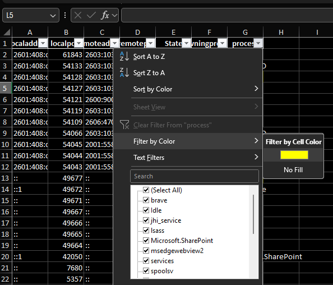Screen dimensions: 333x285
Task: Open column A filter dropdown
Action: pyautogui.click(x=43, y=43)
